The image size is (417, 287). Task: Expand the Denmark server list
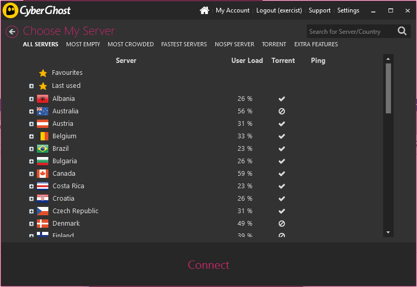31,224
